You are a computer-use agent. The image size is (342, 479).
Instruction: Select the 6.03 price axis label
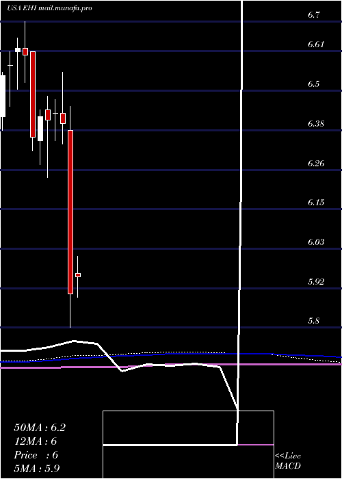point(316,242)
